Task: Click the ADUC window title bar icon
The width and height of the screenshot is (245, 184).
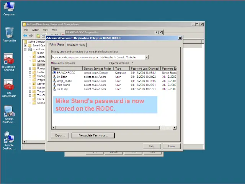Action: click(24, 25)
